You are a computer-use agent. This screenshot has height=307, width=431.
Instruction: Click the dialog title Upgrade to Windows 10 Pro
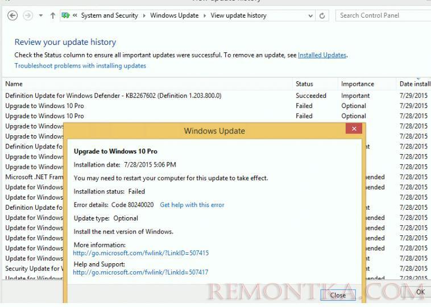pyautogui.click(x=115, y=151)
